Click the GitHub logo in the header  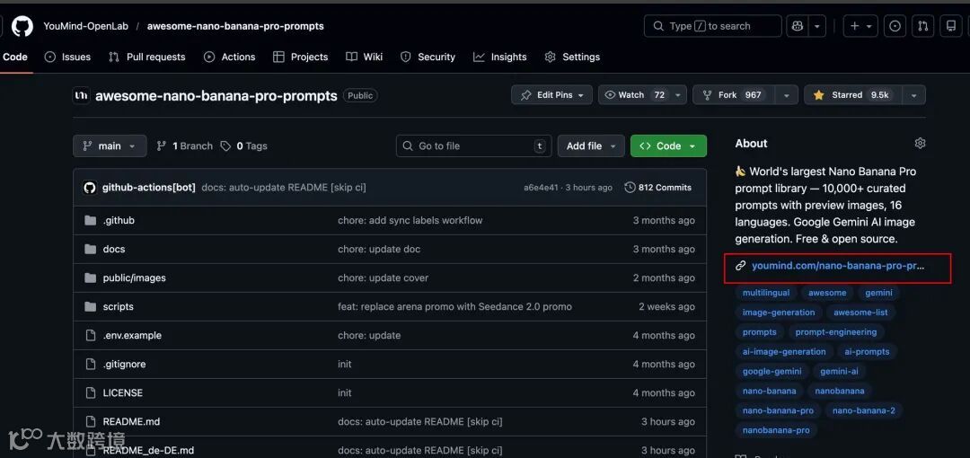tap(22, 26)
